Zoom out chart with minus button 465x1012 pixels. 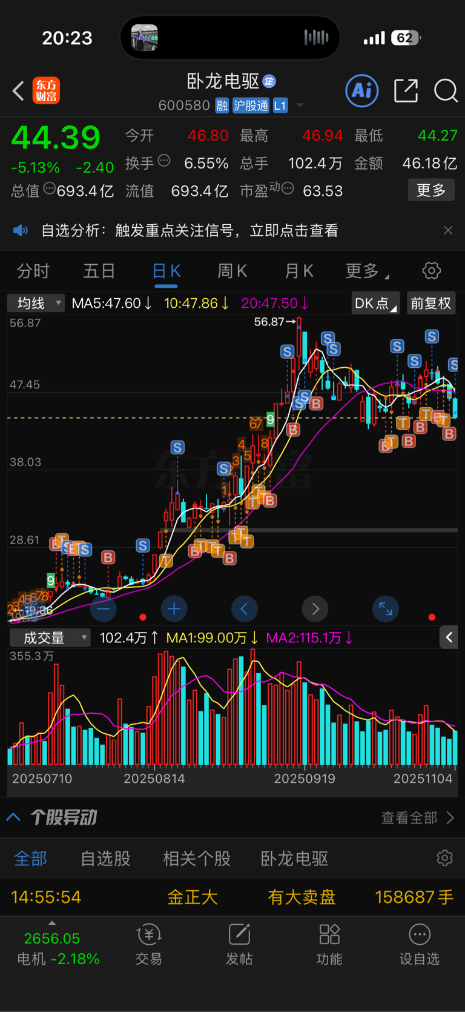point(104,608)
